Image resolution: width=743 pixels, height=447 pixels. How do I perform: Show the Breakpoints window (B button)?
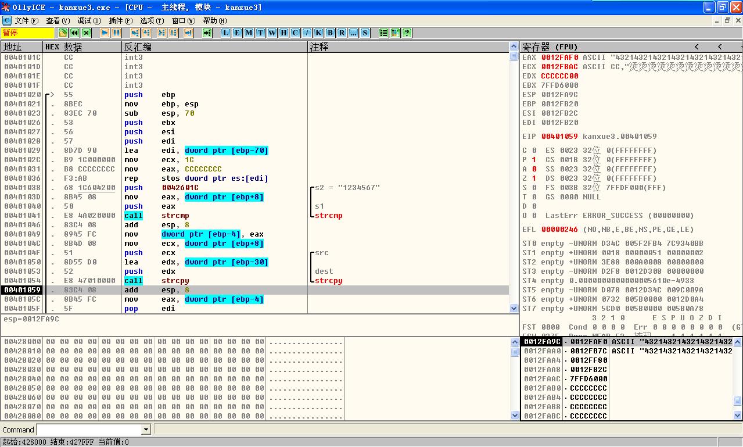point(330,33)
